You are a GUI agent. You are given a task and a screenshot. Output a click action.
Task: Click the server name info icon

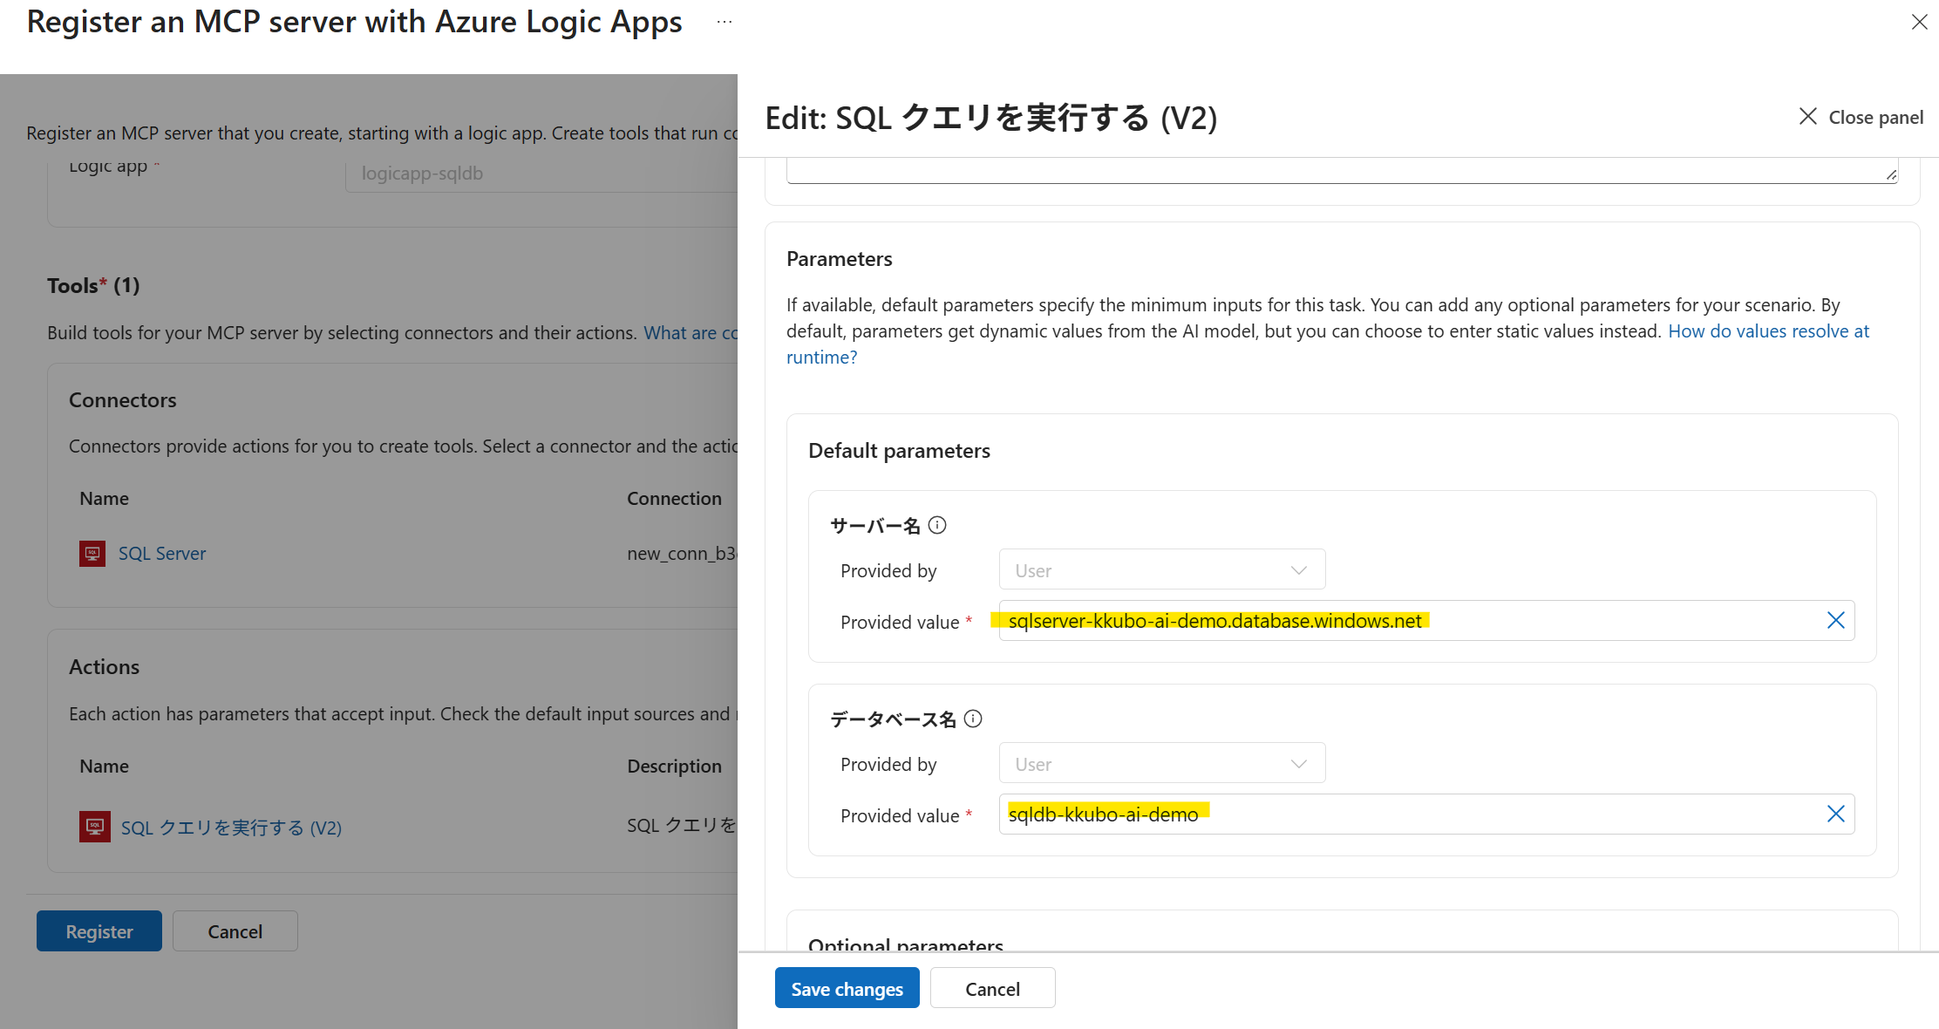(937, 525)
